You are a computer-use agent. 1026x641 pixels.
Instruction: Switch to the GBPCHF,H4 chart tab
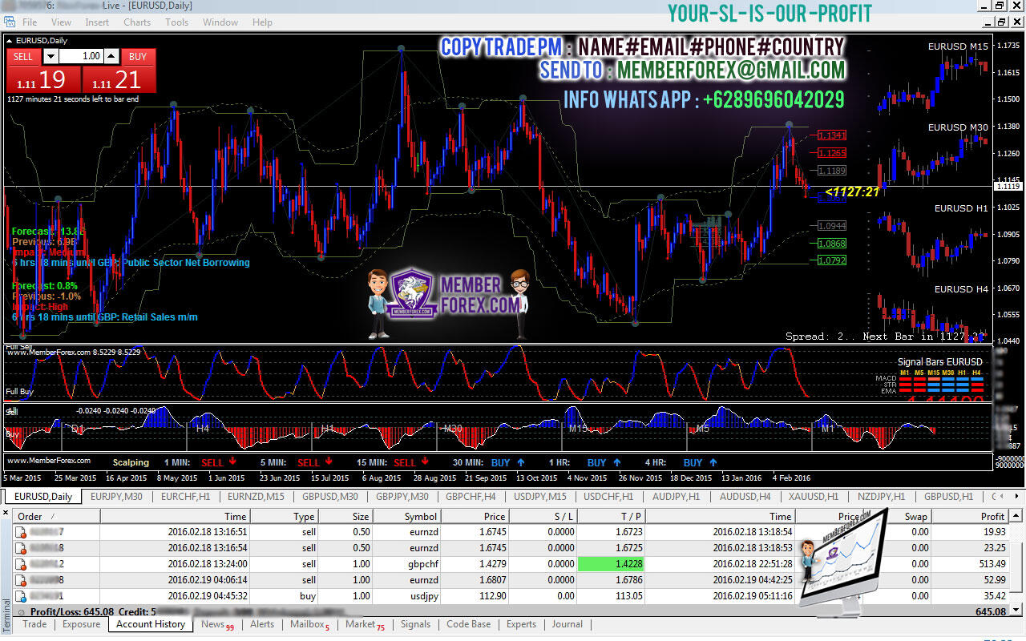(472, 497)
